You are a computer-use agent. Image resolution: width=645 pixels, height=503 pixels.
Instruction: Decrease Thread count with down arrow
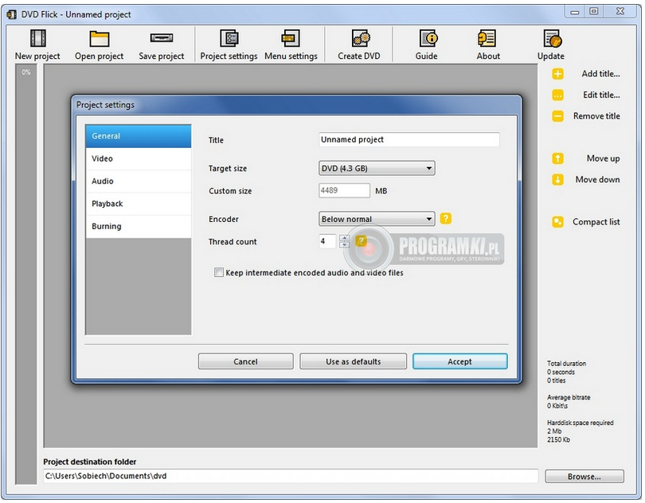tap(344, 244)
